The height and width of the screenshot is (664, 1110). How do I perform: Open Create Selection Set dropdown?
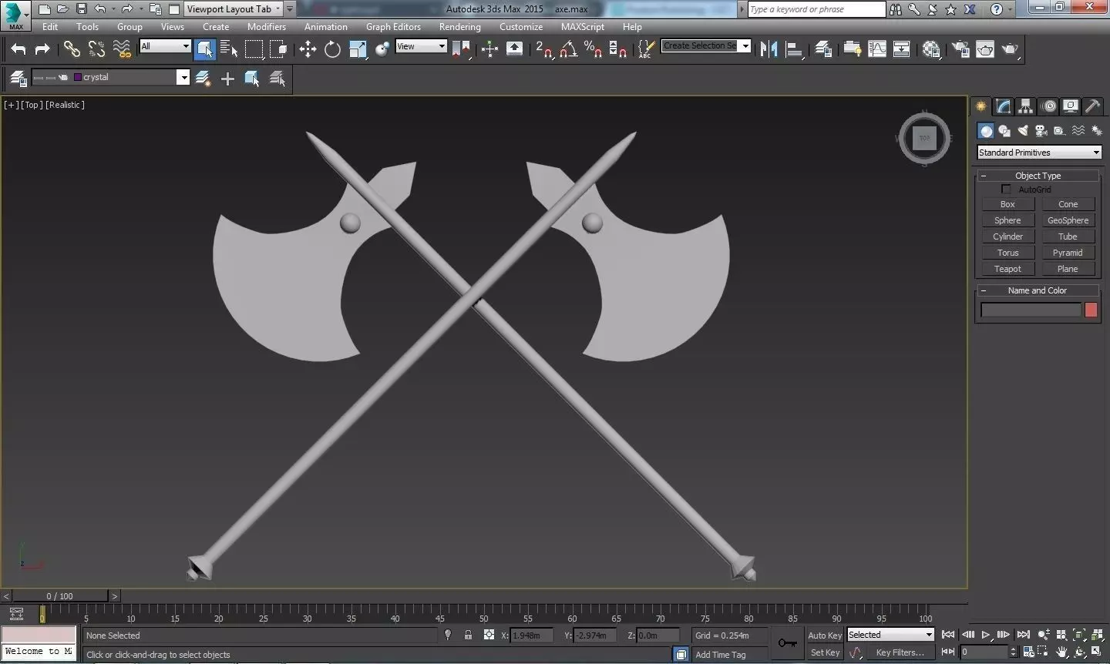coord(706,46)
